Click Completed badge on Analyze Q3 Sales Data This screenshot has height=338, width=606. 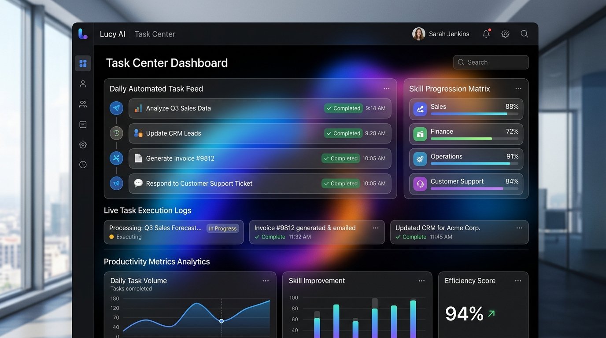pos(343,108)
